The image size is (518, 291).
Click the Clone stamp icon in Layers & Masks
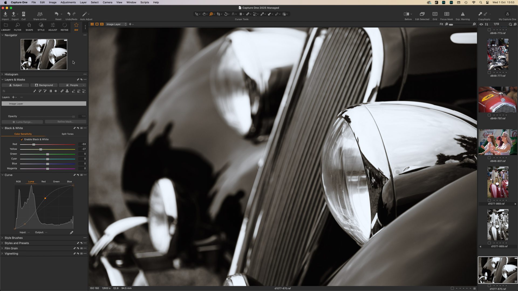[67, 91]
